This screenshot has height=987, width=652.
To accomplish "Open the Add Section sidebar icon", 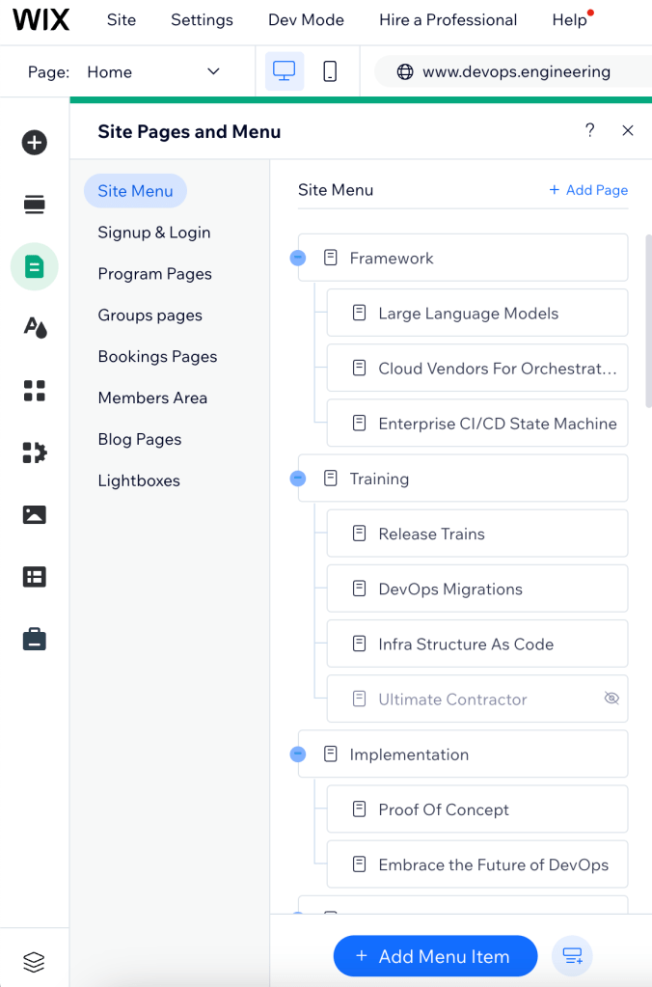I will (x=35, y=205).
